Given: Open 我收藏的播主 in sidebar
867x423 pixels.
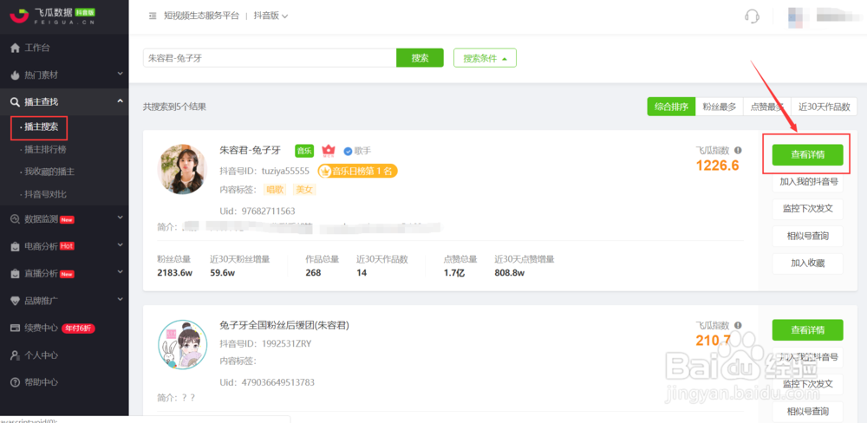Looking at the screenshot, I should coord(49,172).
